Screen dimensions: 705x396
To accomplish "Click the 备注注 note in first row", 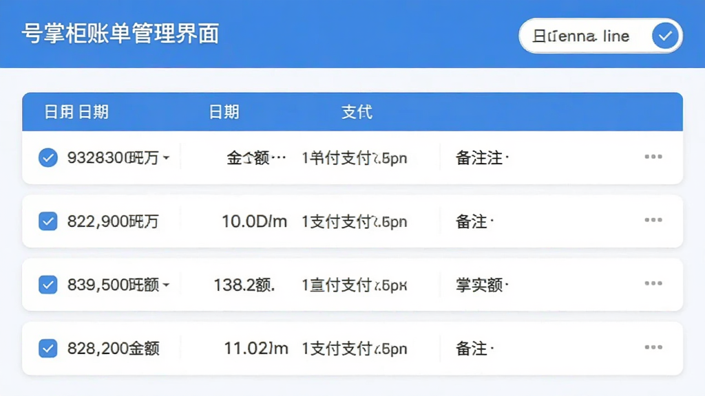I will click(479, 158).
